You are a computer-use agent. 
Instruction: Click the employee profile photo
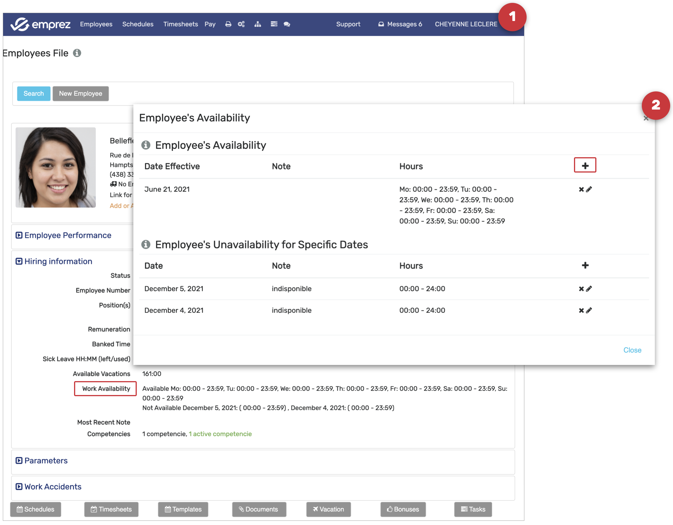coord(55,167)
